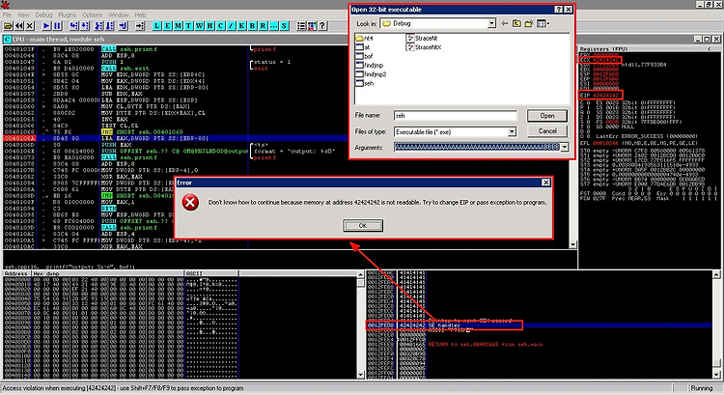Open Executable modules with E button

pos(168,26)
